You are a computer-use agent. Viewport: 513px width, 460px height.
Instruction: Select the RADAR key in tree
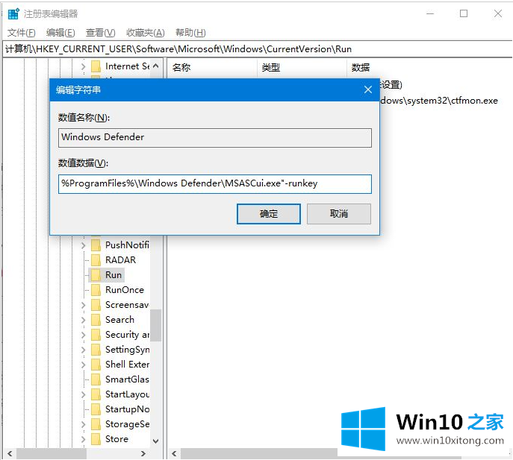pyautogui.click(x=120, y=260)
